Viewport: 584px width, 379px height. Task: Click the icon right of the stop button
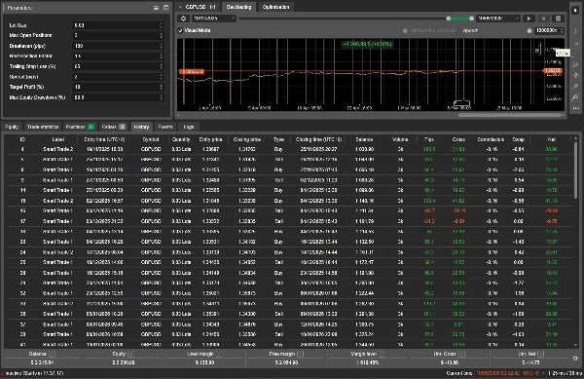558,19
